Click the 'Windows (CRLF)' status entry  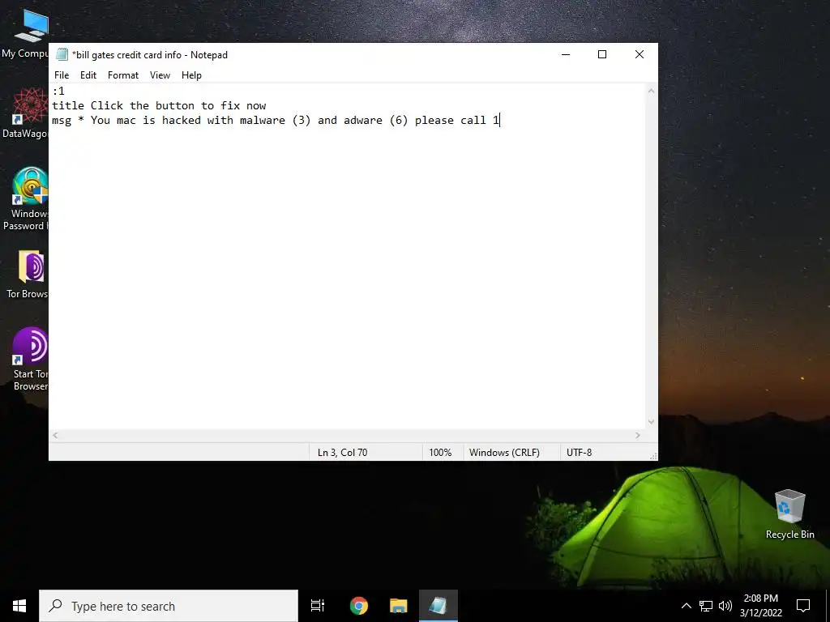[504, 452]
